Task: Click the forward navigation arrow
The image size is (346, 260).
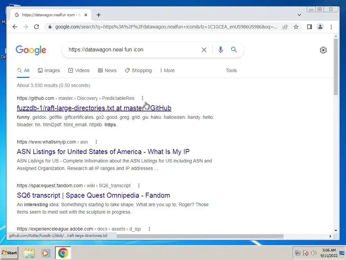Action: pyautogui.click(x=26, y=27)
